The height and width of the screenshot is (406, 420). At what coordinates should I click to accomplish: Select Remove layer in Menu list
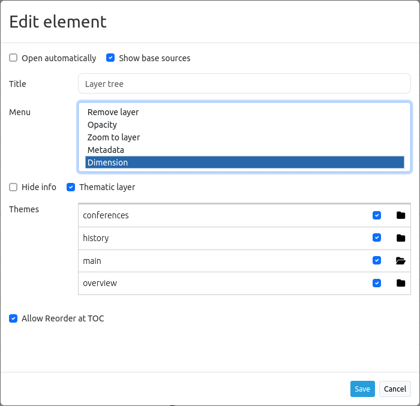pos(113,112)
